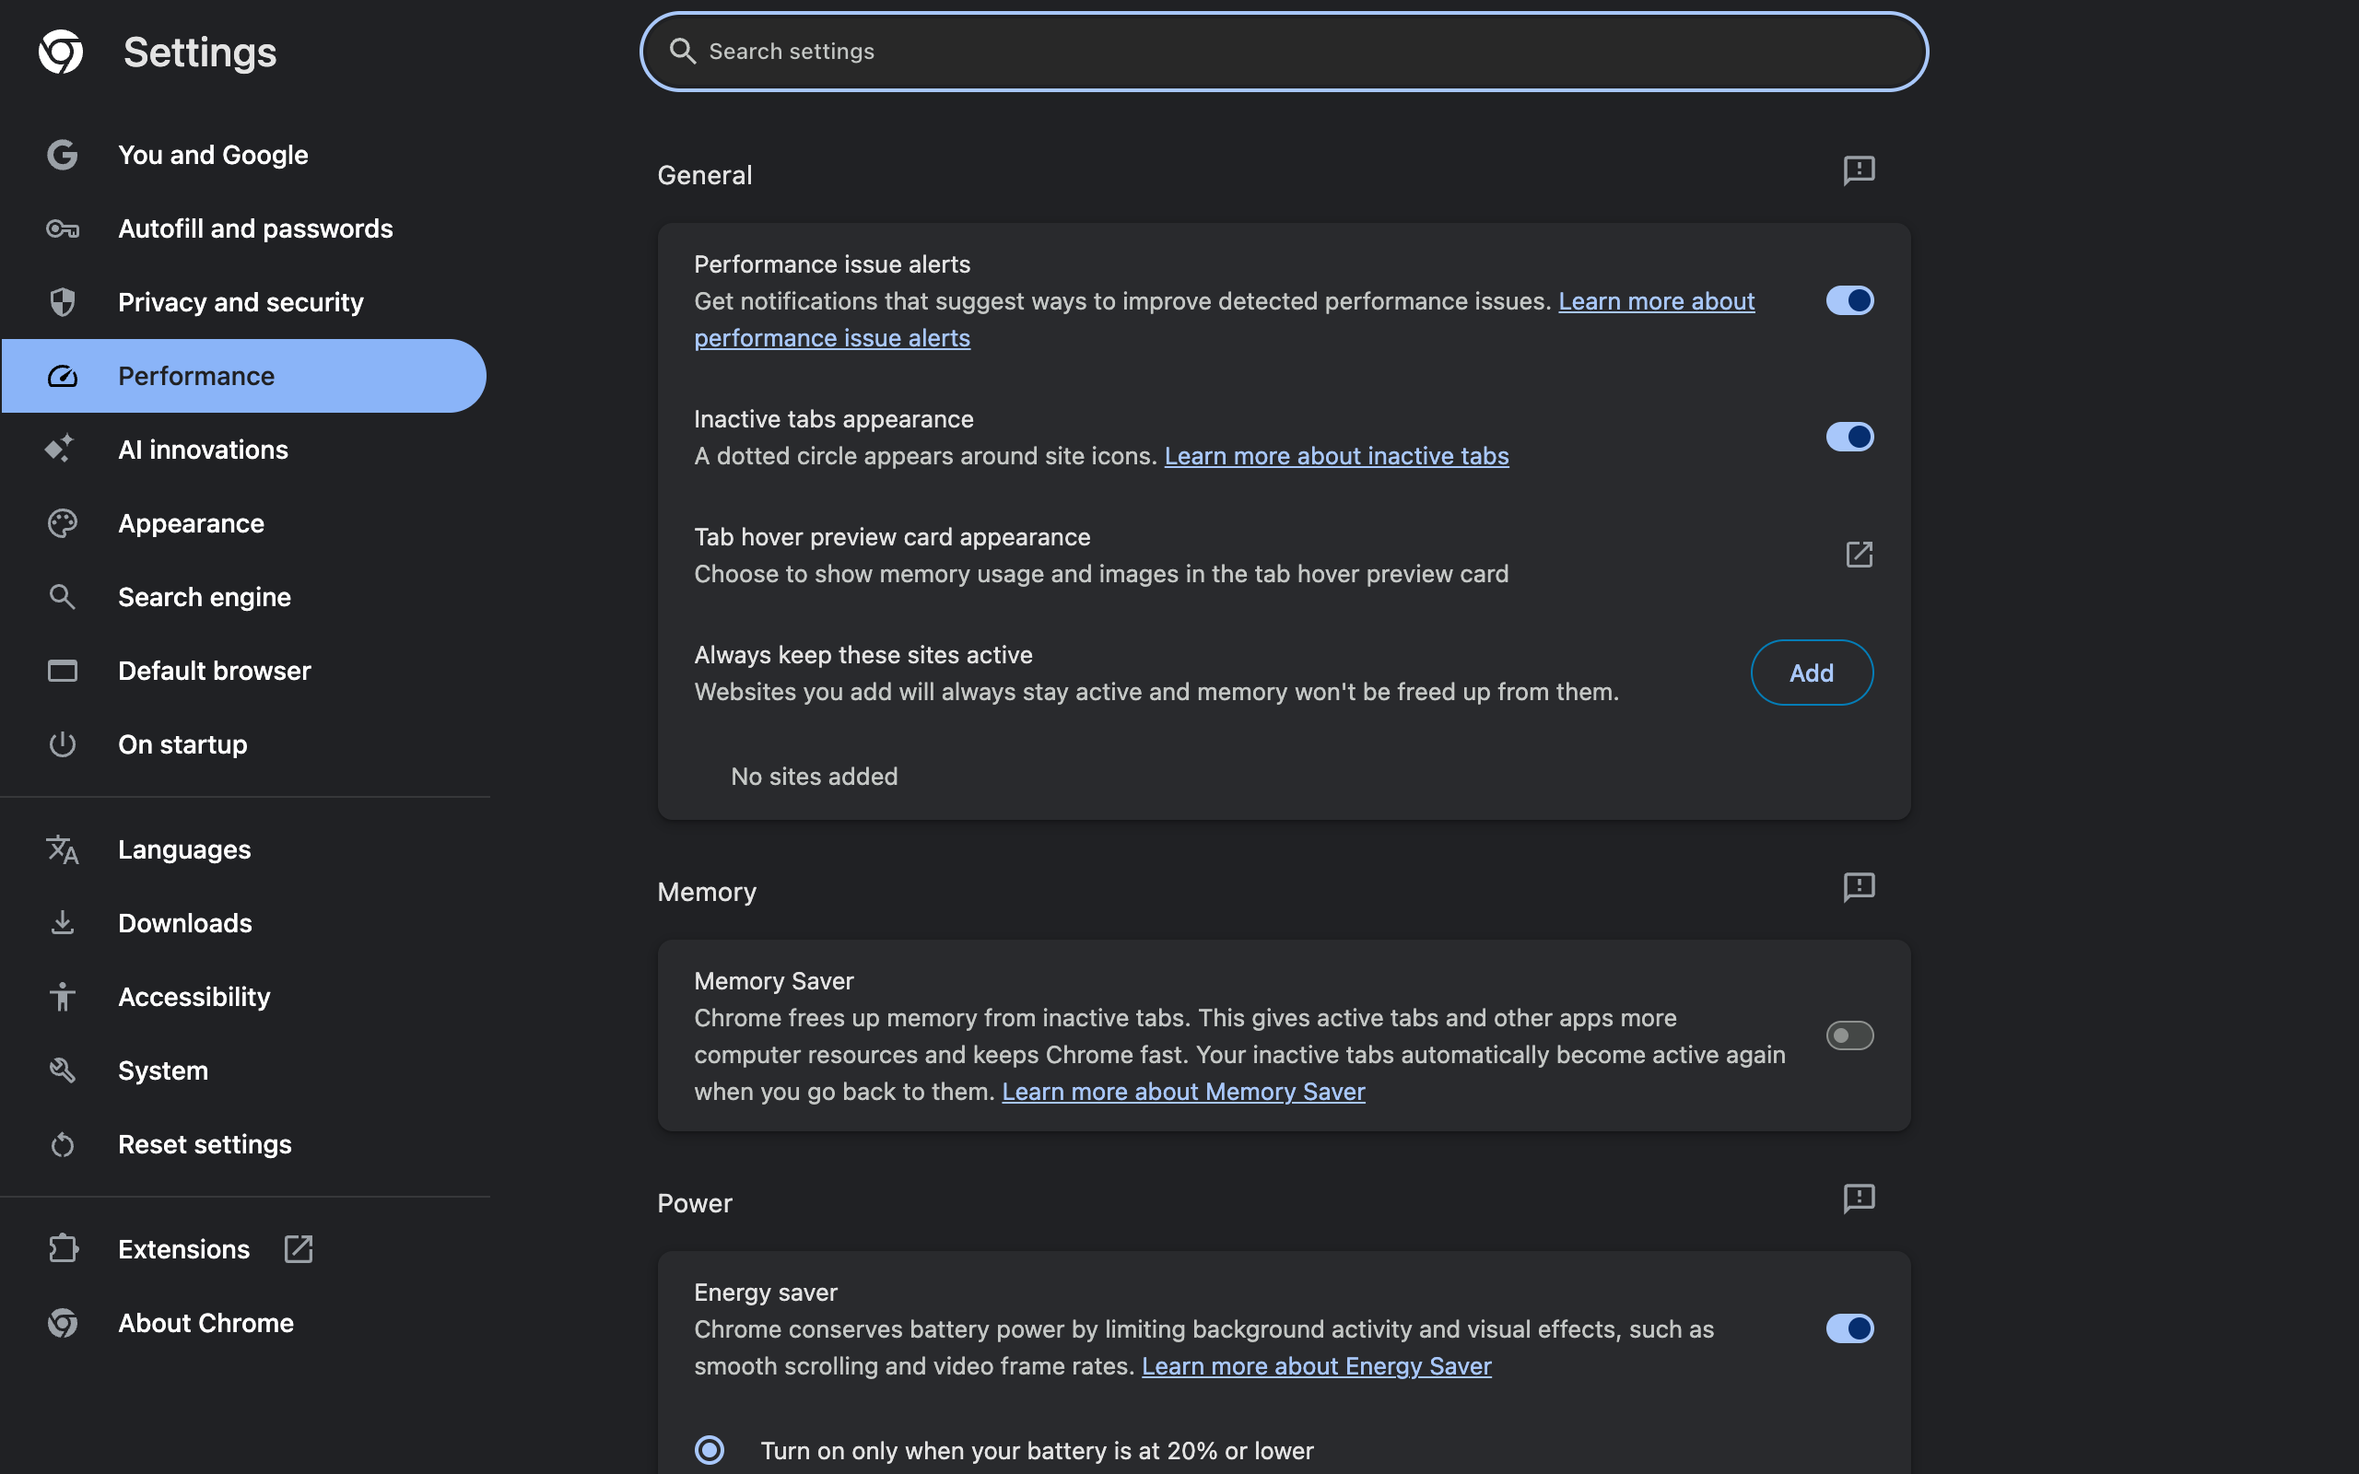Toggle Performance issue alerts switch
2359x1474 pixels.
(1849, 300)
